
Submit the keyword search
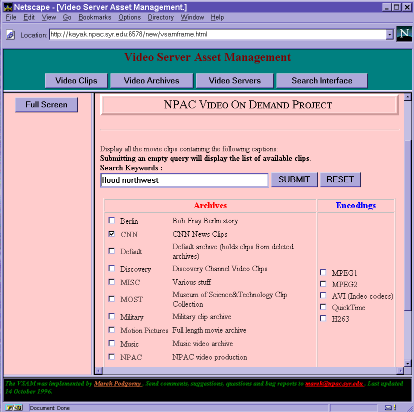point(294,180)
